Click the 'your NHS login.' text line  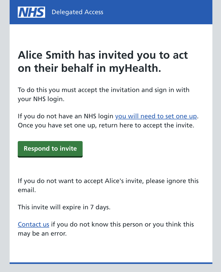pyautogui.click(x=41, y=99)
